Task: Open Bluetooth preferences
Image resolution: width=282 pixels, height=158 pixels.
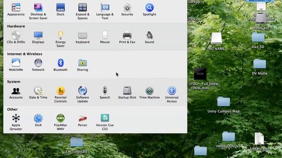Action: pyautogui.click(x=60, y=63)
